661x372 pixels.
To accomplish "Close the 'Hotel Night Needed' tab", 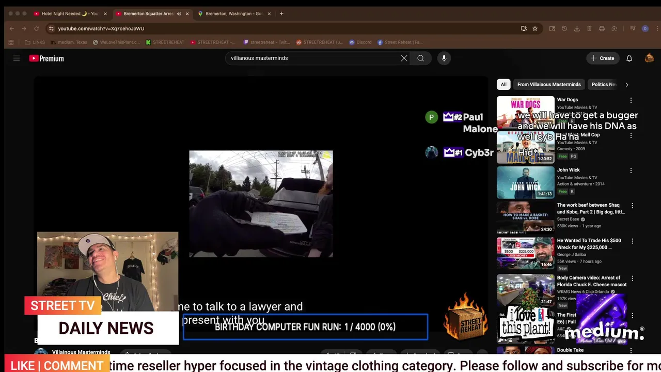I will 105,13.
